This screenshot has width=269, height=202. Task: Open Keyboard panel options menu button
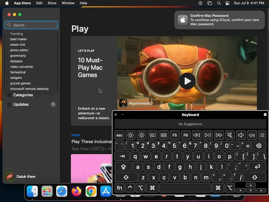coord(265,115)
